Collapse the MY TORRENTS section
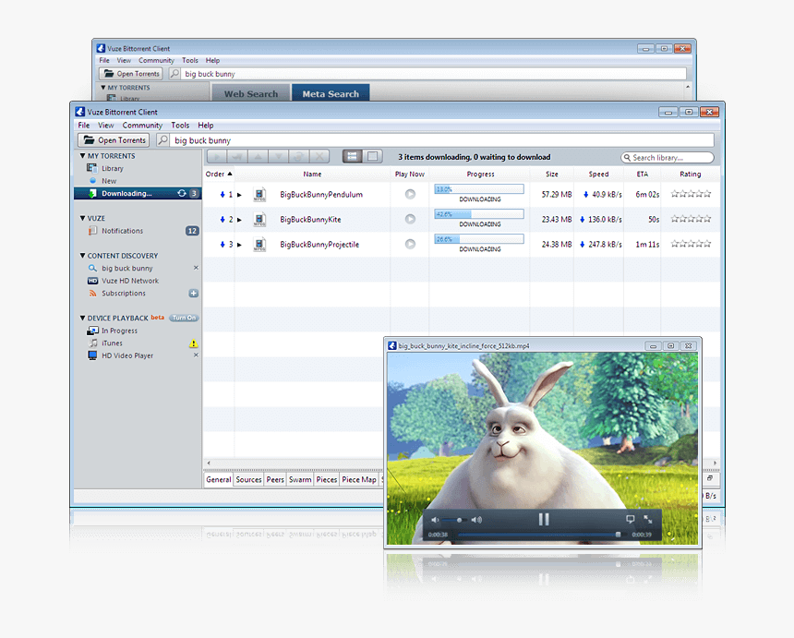Image resolution: width=794 pixels, height=638 pixels. pos(82,156)
